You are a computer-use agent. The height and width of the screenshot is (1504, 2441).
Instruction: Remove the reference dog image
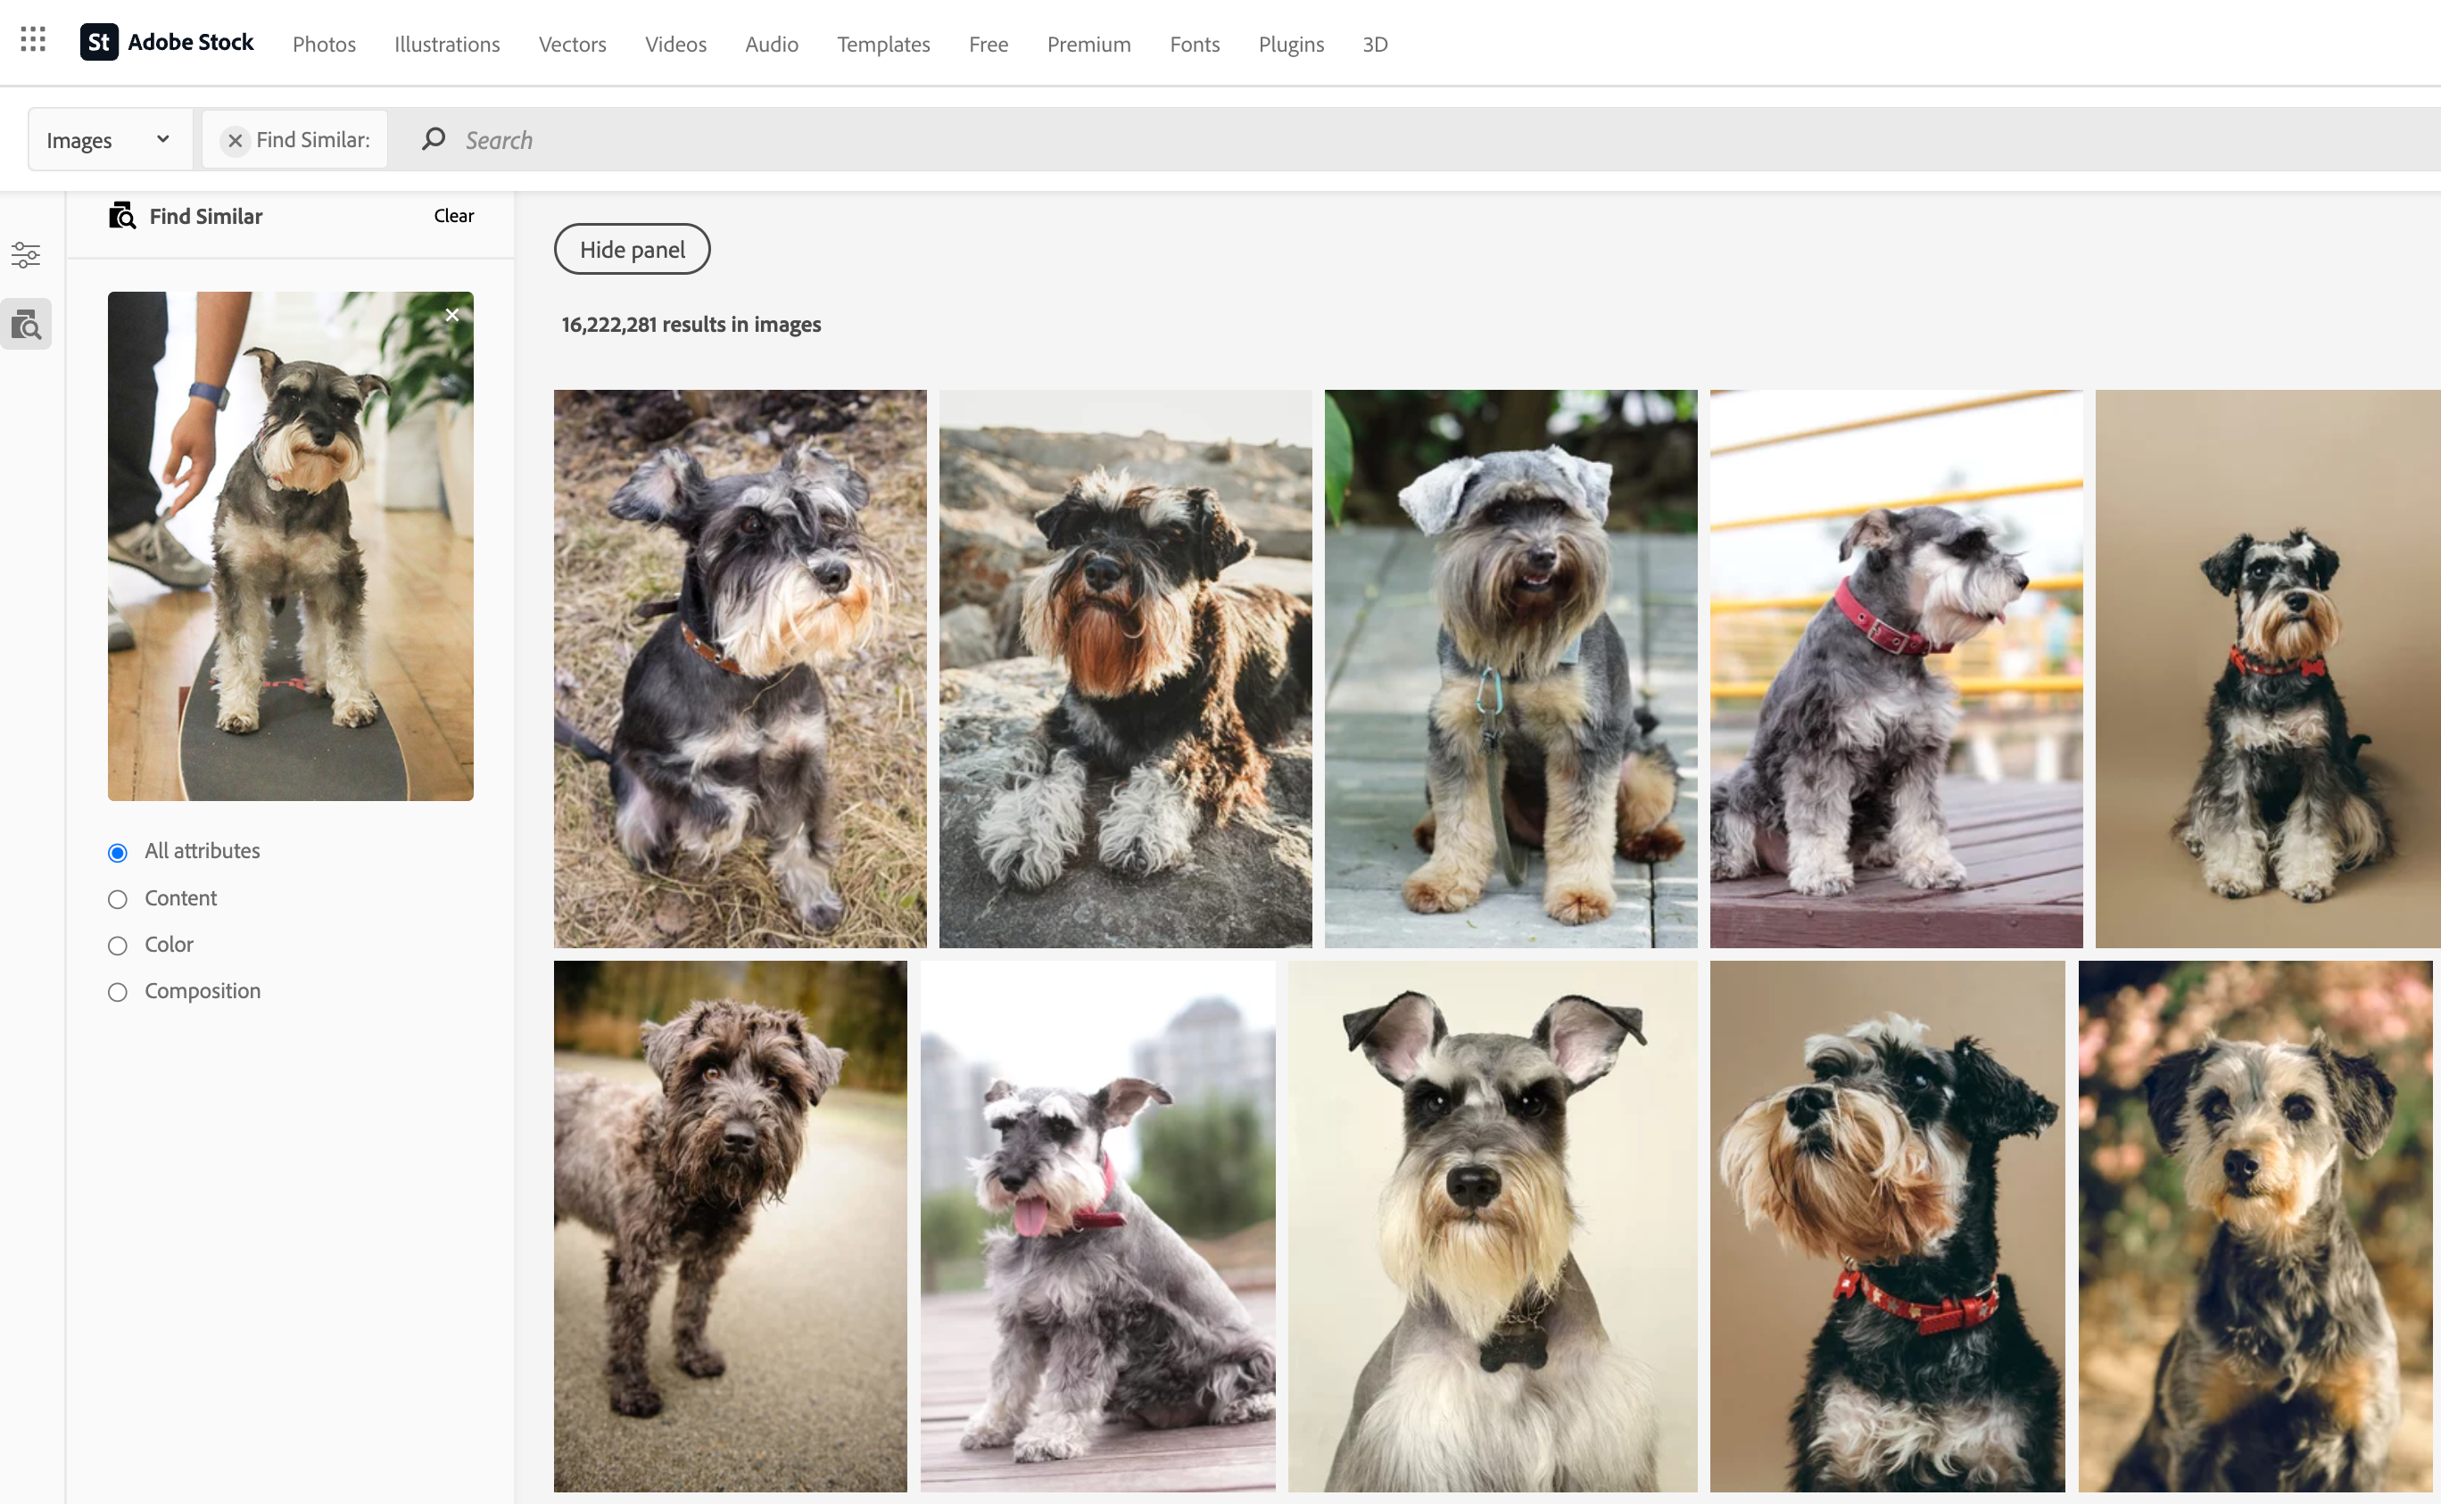pyautogui.click(x=451, y=315)
